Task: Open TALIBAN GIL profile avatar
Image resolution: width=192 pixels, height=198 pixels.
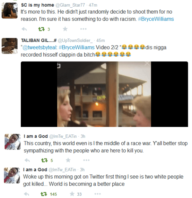Action: [x=10, y=46]
